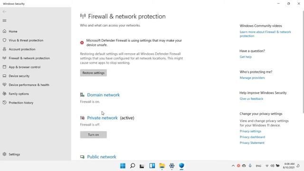Viewport: 304px width, 171px height.
Task: Turn on the Private network firewall
Action: tap(93, 135)
